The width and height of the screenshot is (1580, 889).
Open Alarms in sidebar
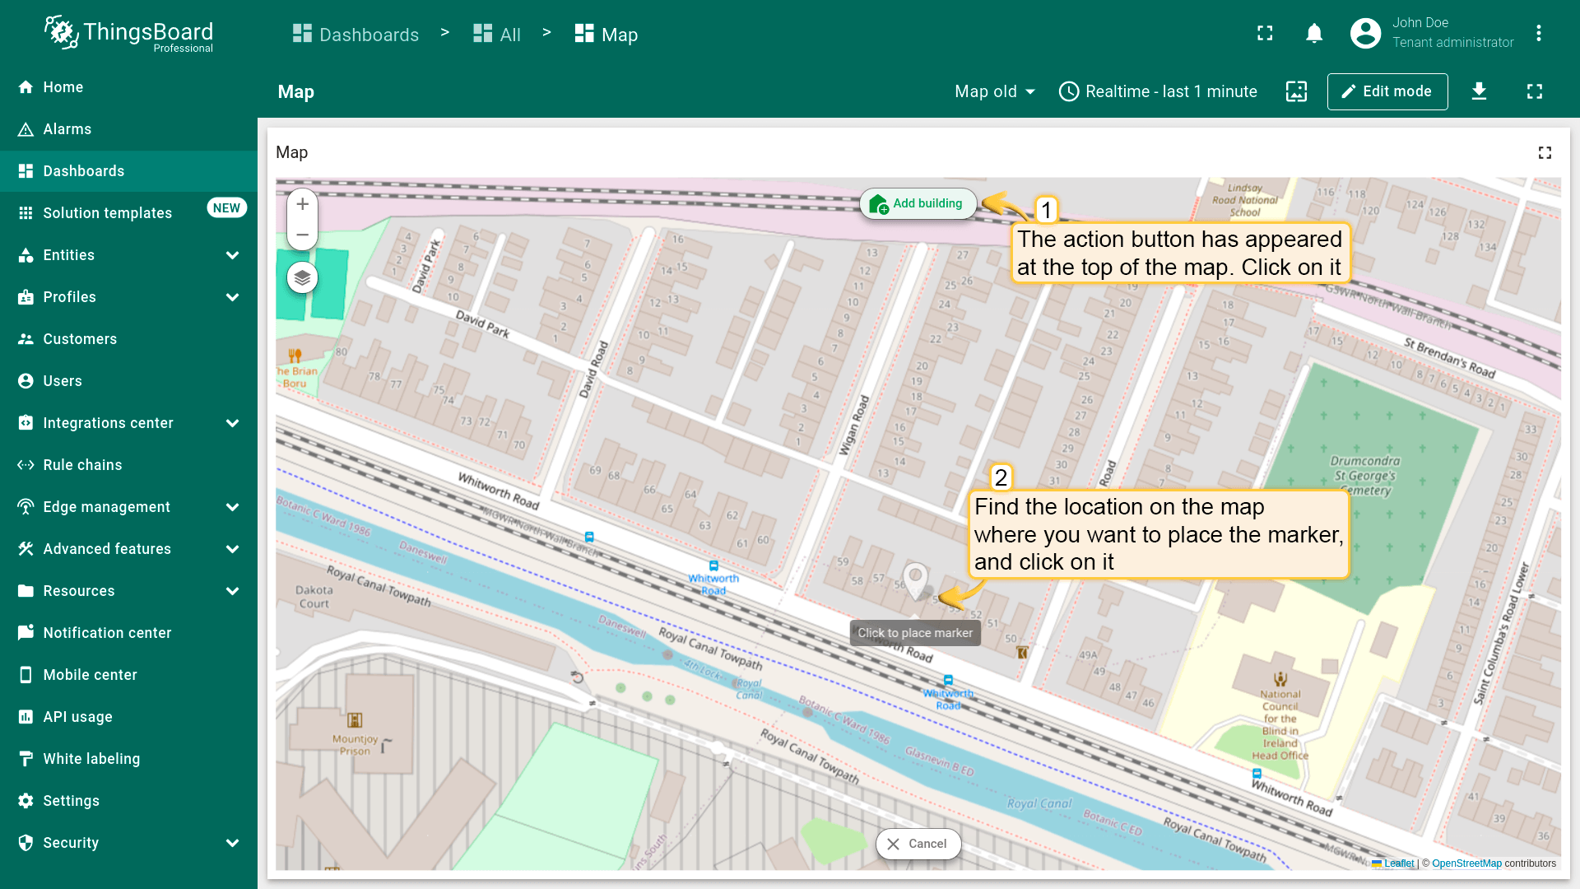click(67, 129)
